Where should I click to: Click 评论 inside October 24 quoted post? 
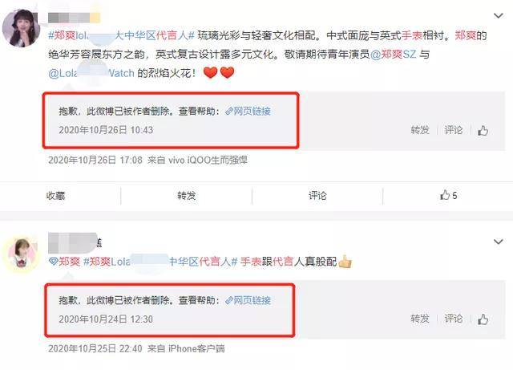pyautogui.click(x=454, y=319)
